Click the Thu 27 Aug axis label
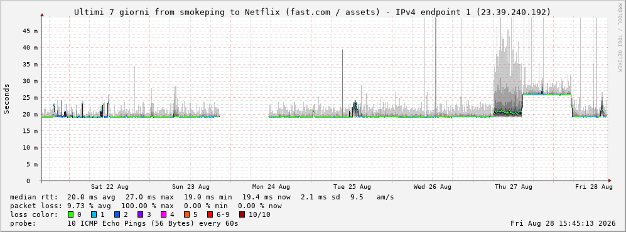This screenshot has height=232, width=626. (x=514, y=187)
